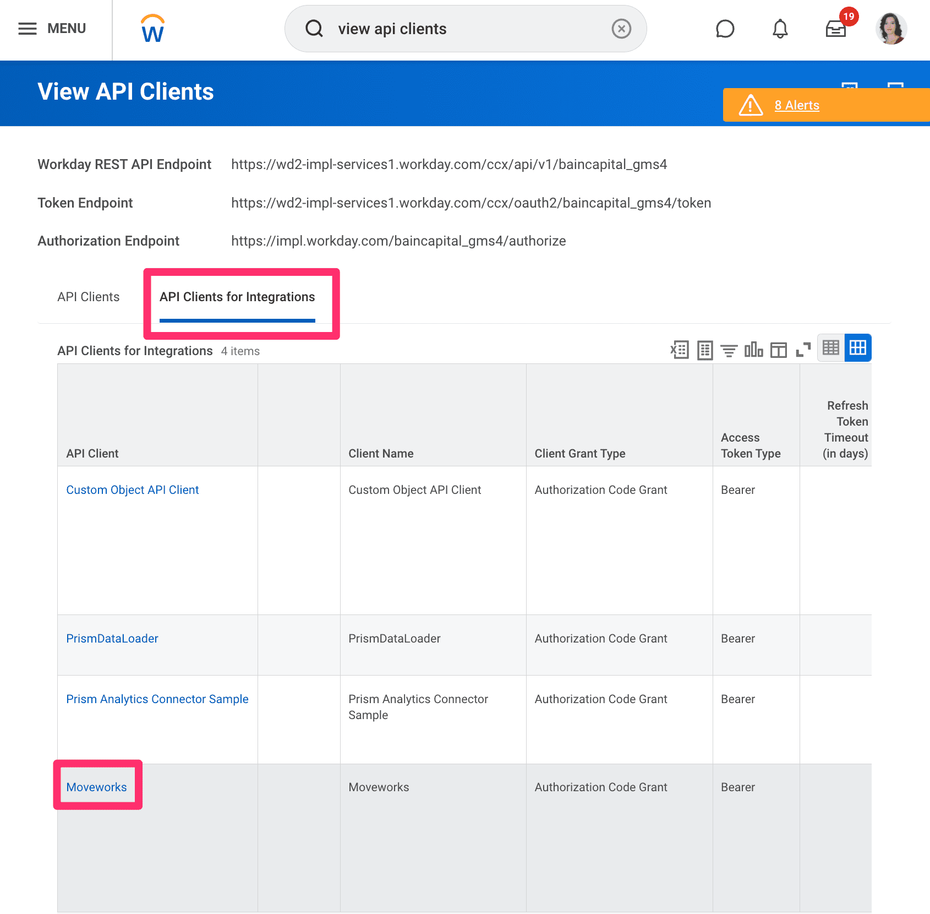Click the Authorization Endpoint URL text

[398, 241]
